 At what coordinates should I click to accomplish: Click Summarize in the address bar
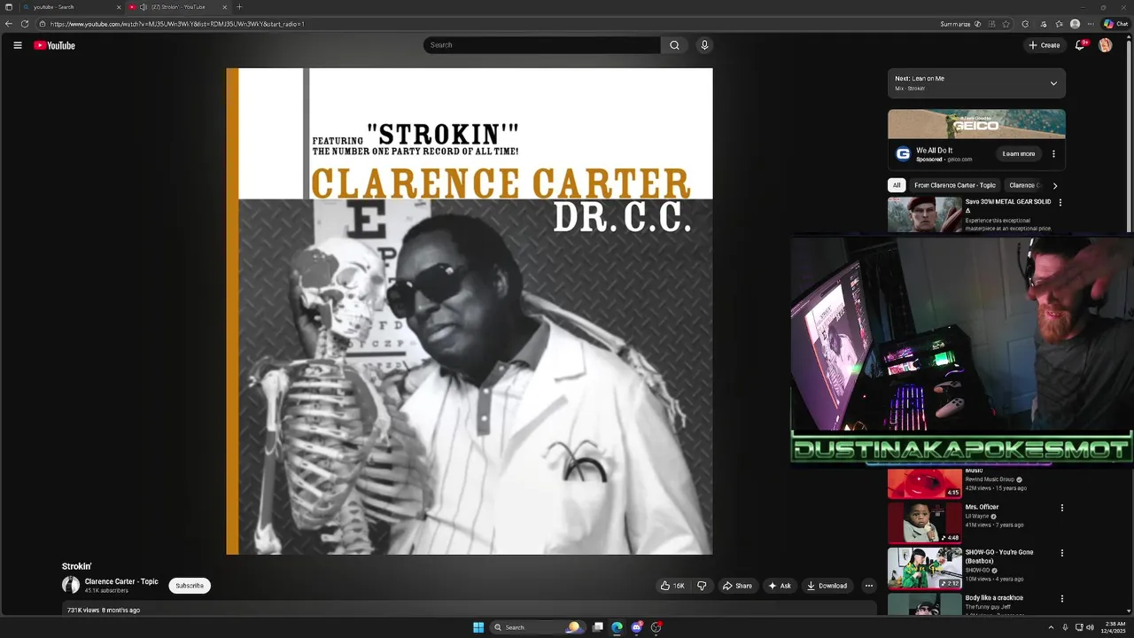[960, 24]
